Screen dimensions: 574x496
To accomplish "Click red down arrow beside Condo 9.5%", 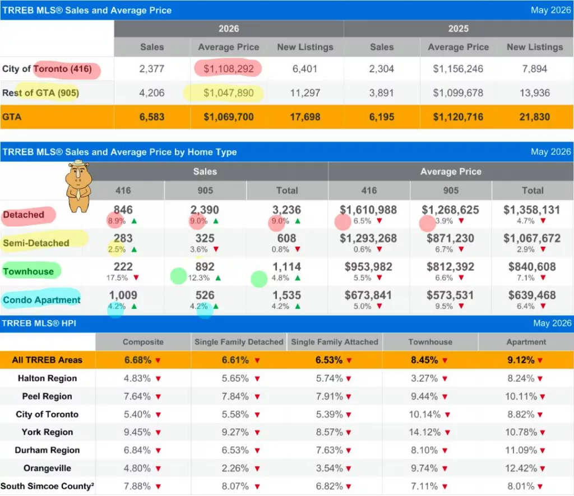I will coord(461,307).
